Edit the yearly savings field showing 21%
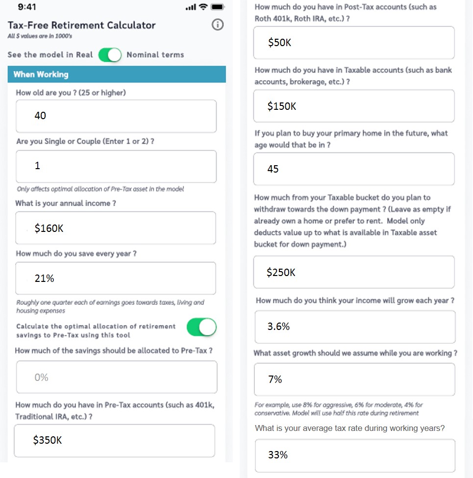This screenshot has width=473, height=478. tap(116, 278)
